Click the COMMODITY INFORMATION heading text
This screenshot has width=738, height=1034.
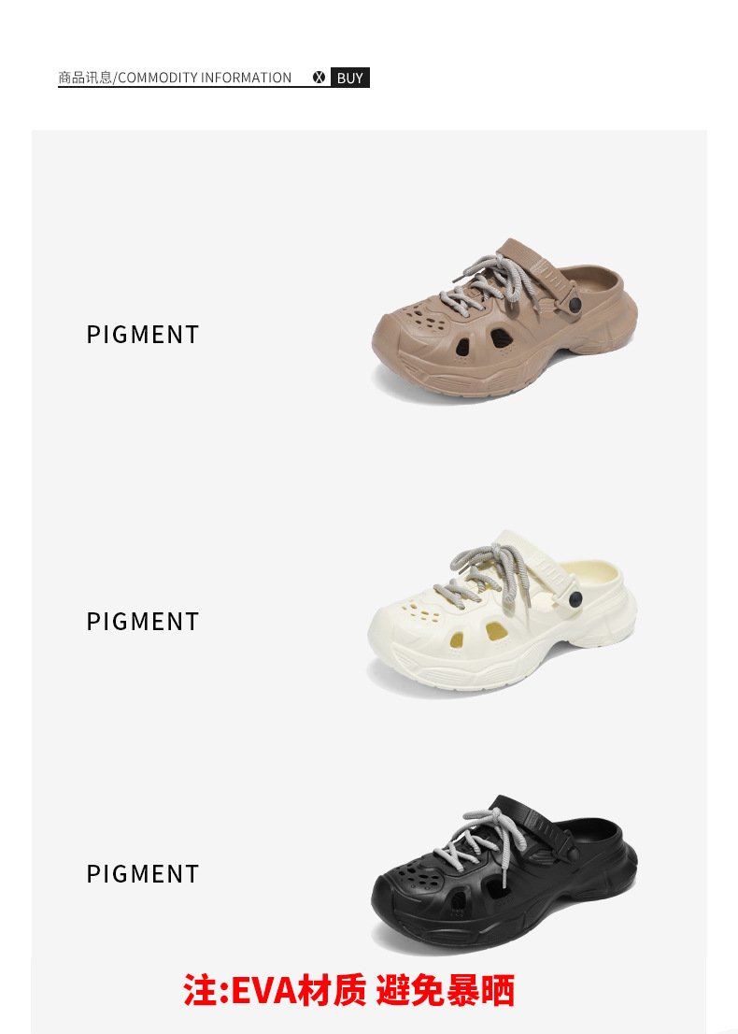pyautogui.click(x=205, y=78)
